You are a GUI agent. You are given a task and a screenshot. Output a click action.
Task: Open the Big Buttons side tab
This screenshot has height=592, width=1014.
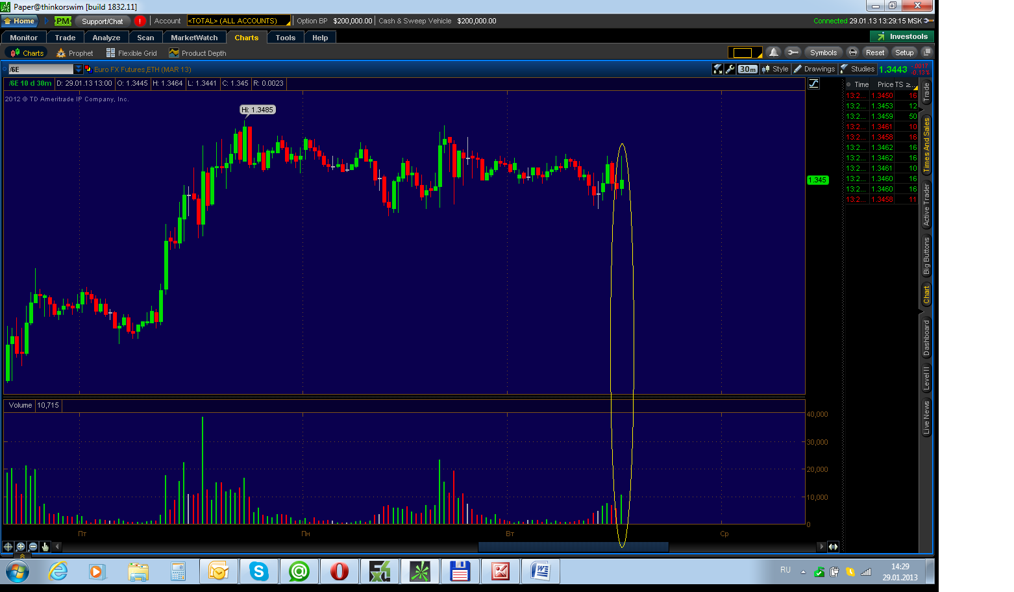coord(926,256)
